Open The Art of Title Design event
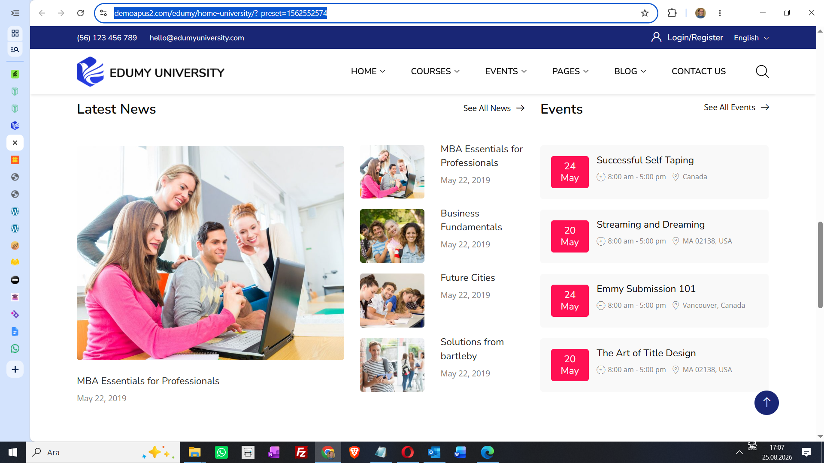The width and height of the screenshot is (824, 463). tap(646, 353)
